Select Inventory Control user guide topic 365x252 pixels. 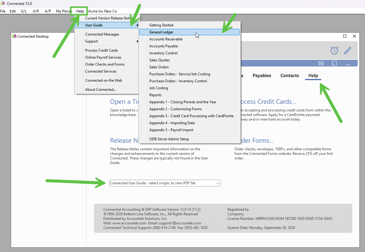point(190,53)
